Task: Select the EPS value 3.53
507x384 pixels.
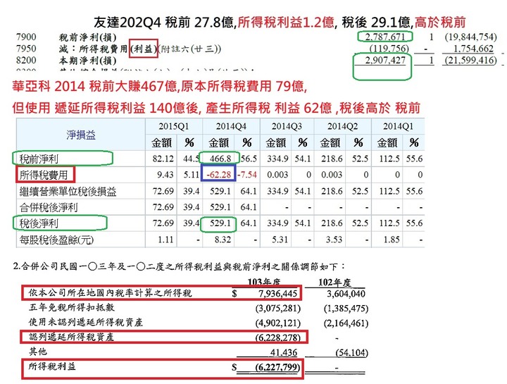Action: tap(334, 240)
